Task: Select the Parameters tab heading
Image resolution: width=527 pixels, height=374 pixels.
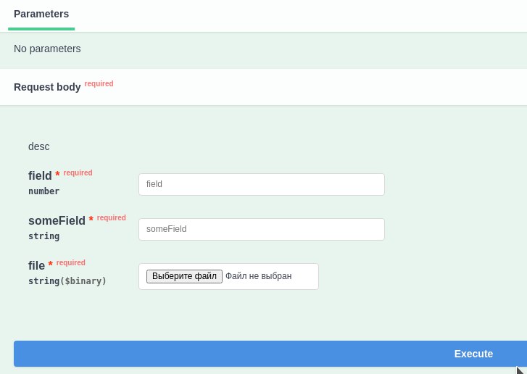Action: click(41, 14)
